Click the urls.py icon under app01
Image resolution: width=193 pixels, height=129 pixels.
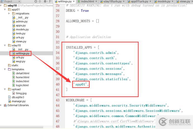click(x=14, y=37)
